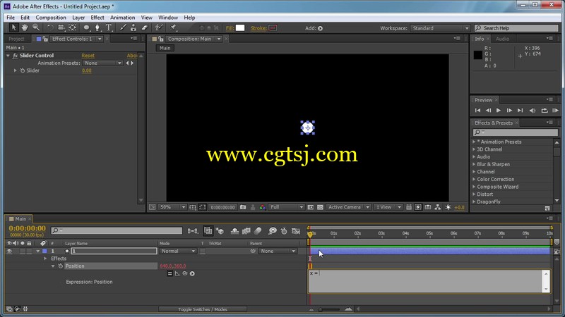Open brainstorm icon in timeline
Image resolution: width=565 pixels, height=317 pixels.
[x=273, y=231]
